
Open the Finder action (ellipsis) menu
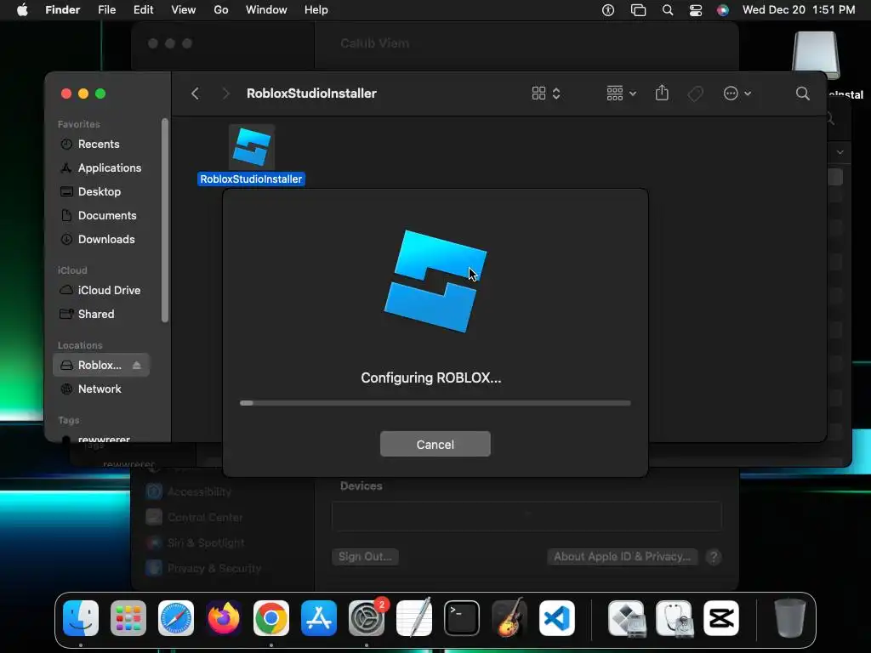point(737,94)
